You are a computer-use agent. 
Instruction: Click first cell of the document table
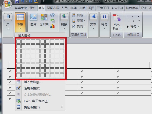pos(11,71)
